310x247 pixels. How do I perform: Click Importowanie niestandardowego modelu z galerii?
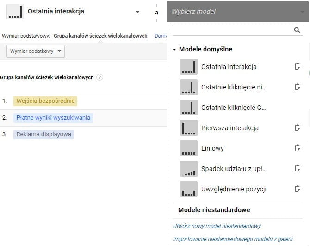[x=233, y=239]
